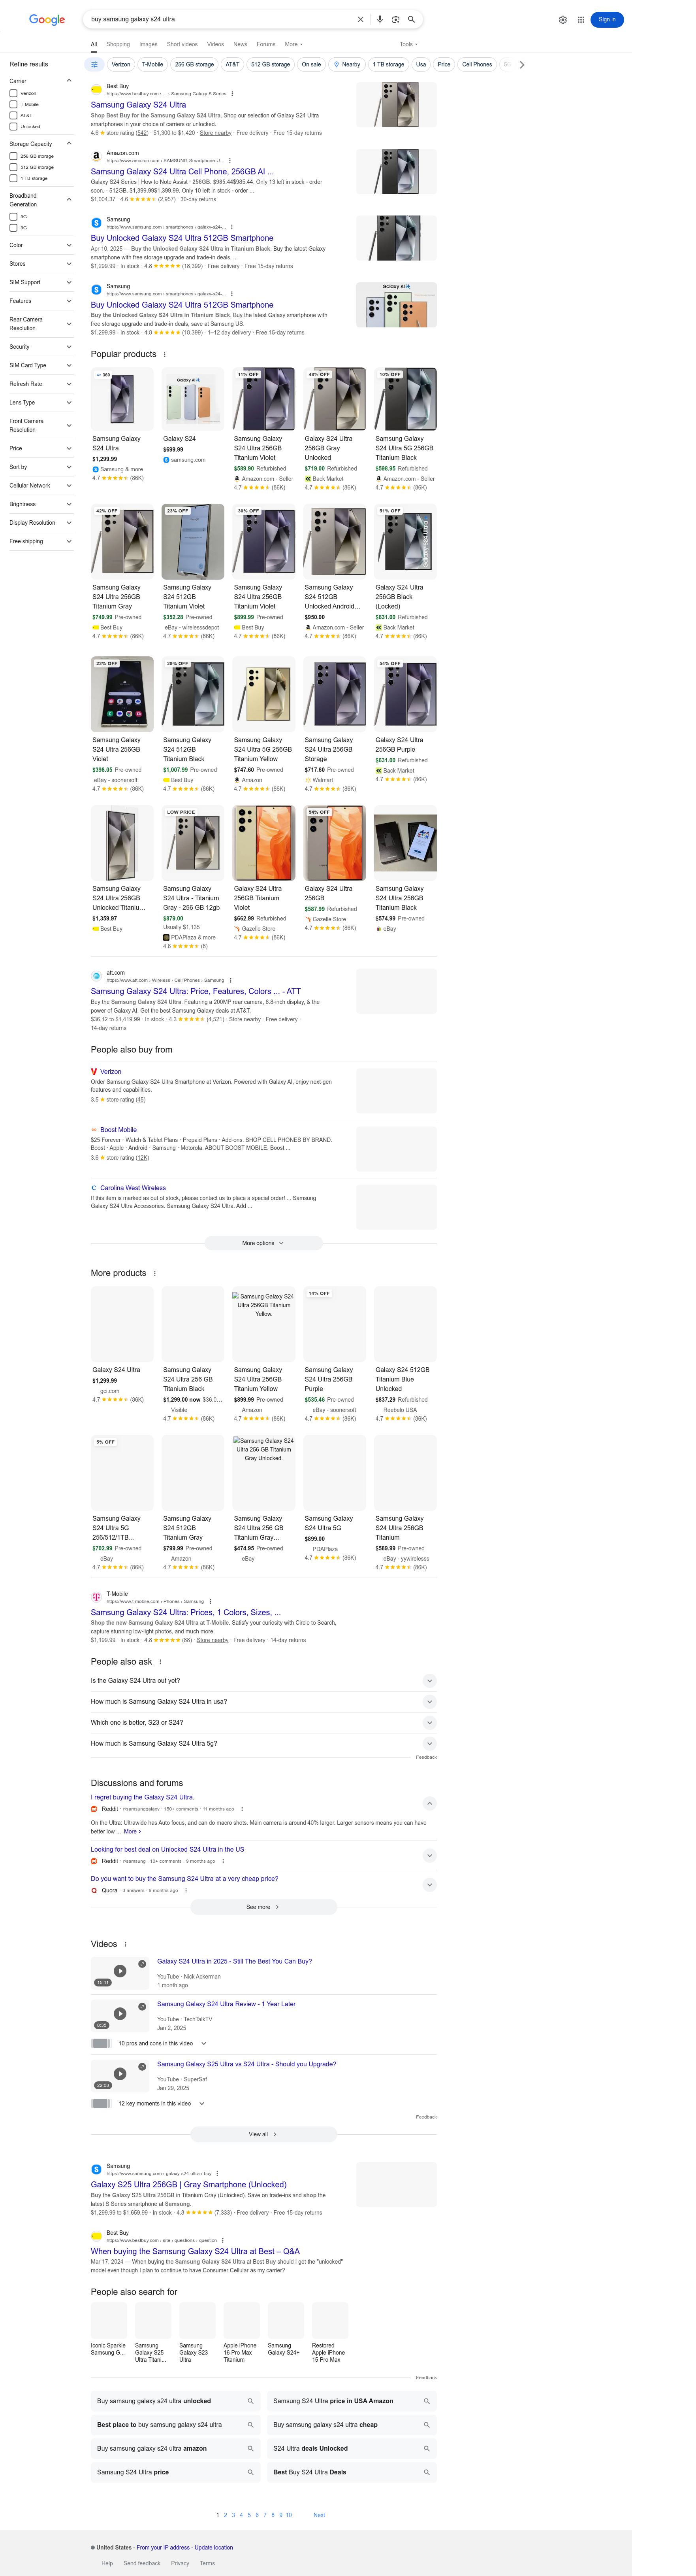Check the 1 TB storage checkbox

[13, 178]
